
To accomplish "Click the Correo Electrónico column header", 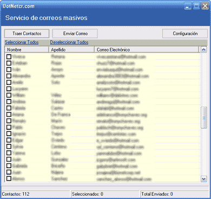I will click(147, 50).
